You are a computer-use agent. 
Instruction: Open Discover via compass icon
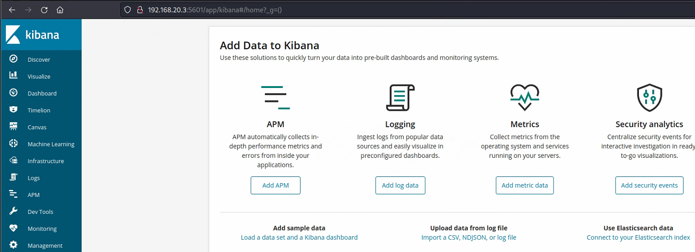[x=13, y=59]
